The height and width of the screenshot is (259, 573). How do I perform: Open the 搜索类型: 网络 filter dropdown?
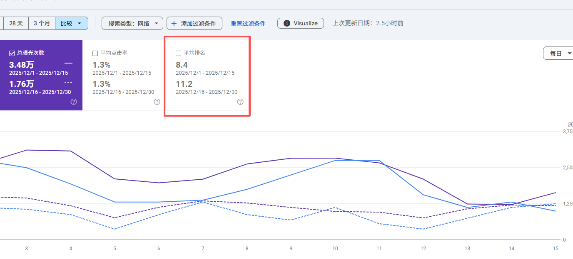pyautogui.click(x=132, y=23)
